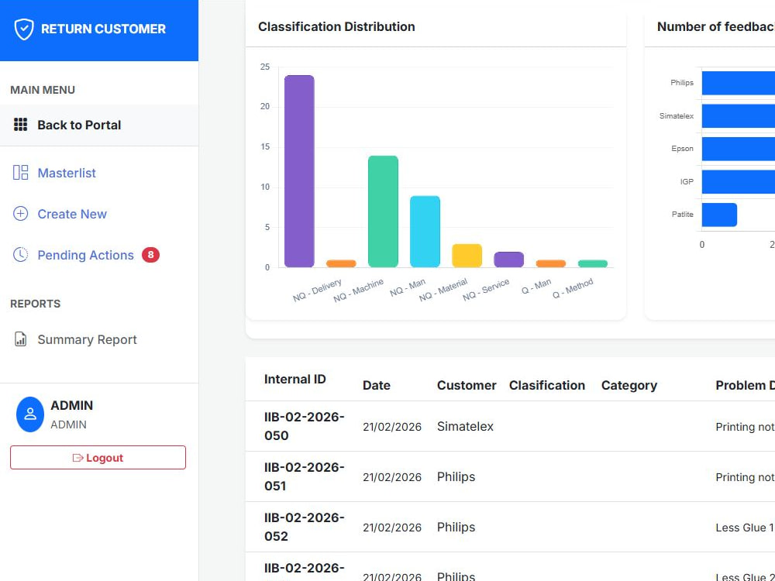Click the Return Customer shield logo icon
Screen dimensions: 775x581
click(24, 29)
